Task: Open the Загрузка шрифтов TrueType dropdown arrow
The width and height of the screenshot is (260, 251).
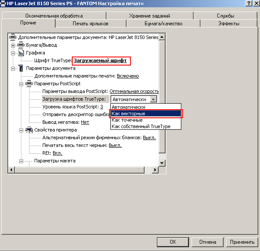Action: tap(154, 99)
